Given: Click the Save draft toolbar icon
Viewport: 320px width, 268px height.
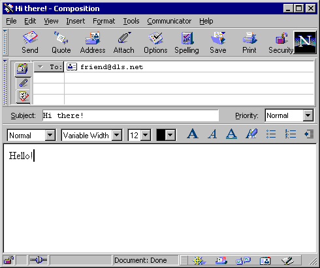Looking at the screenshot, I should 218,38.
